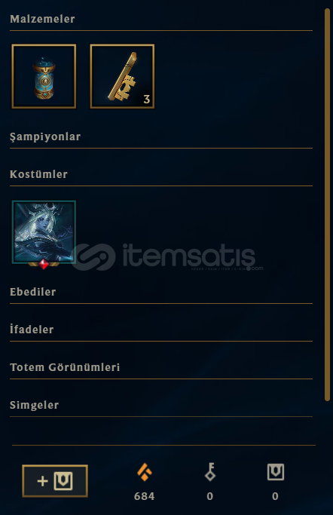Screen dimensions: 333x515
Task: Expand the Ebediler section
Action: pyautogui.click(x=33, y=292)
